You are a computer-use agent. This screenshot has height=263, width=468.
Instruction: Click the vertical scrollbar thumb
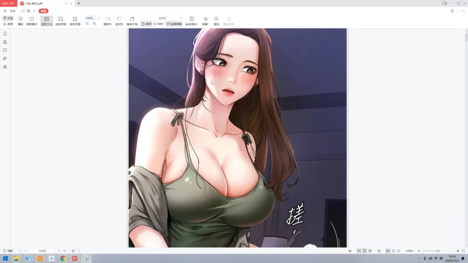click(466, 37)
